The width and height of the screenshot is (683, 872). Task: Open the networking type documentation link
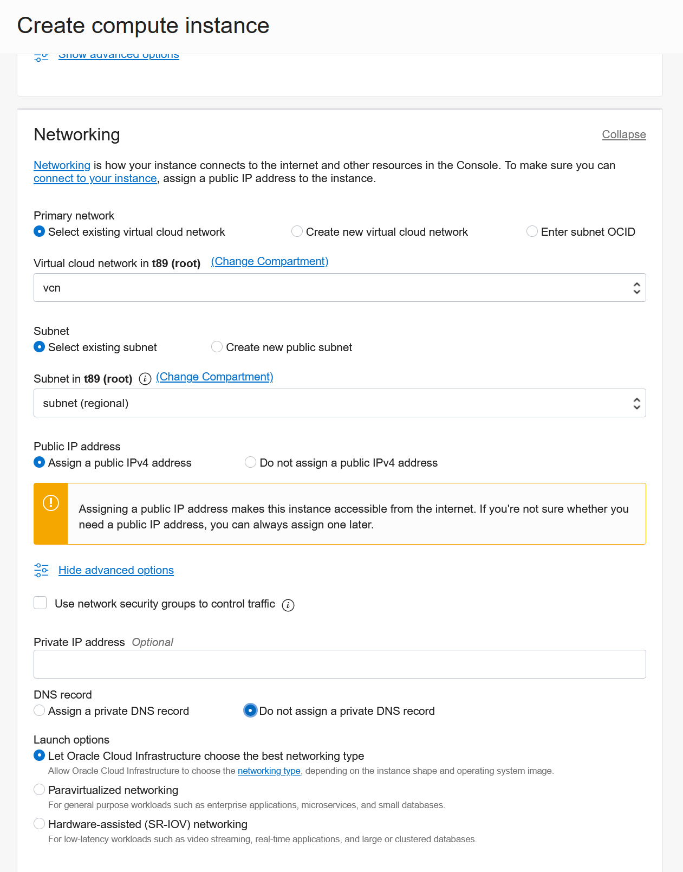(269, 770)
